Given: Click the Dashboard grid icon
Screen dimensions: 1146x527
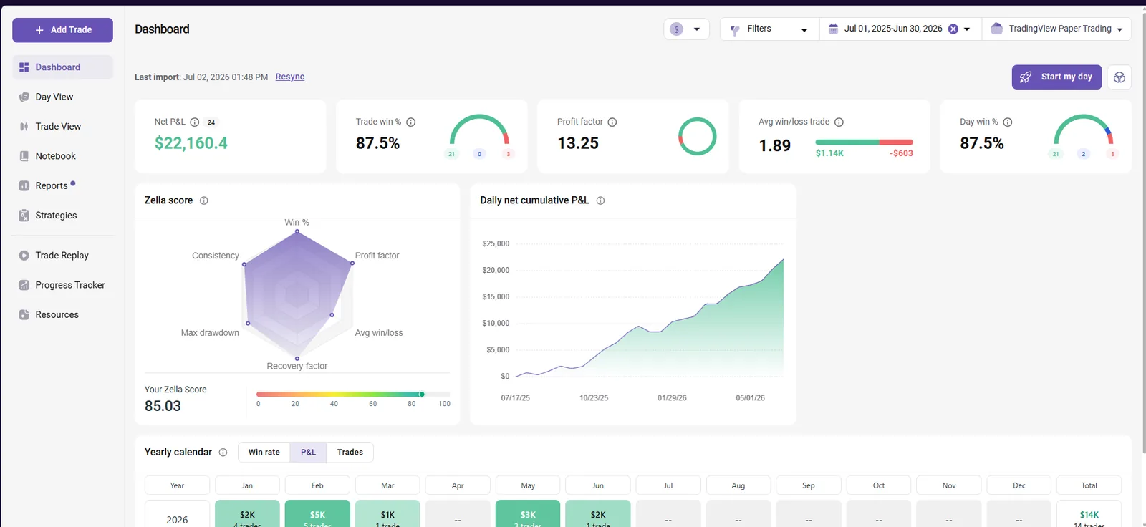Looking at the screenshot, I should [x=24, y=67].
